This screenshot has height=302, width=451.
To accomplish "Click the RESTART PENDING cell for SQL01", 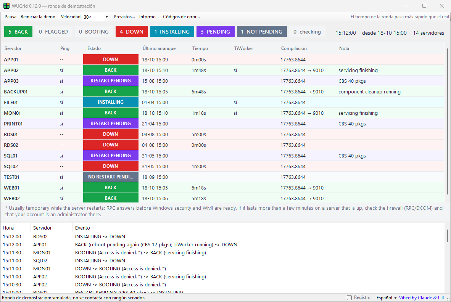I will click(x=111, y=156).
